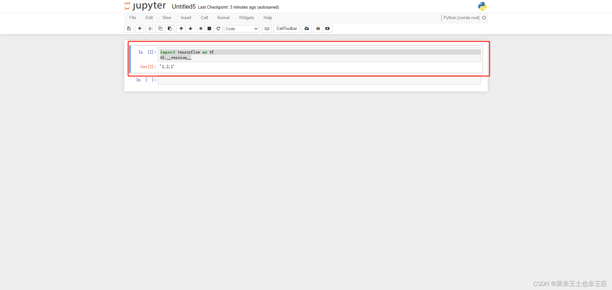Move selected cell down
This screenshot has width=612, height=290.
pyautogui.click(x=191, y=29)
